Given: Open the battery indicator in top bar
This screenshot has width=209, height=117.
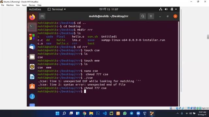Looking at the screenshot, I should tap(172, 9).
